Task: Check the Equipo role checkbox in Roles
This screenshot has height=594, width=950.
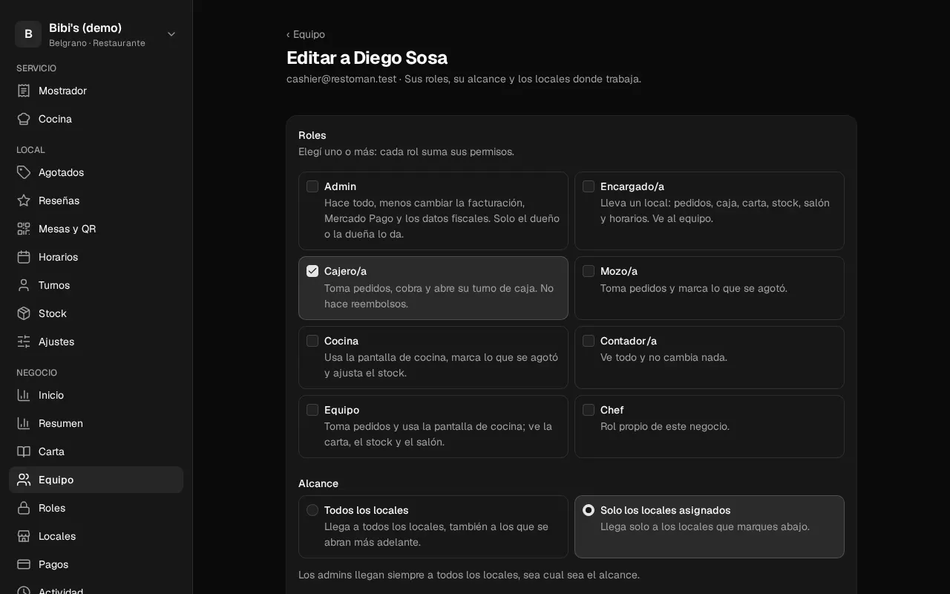Action: 312,410
